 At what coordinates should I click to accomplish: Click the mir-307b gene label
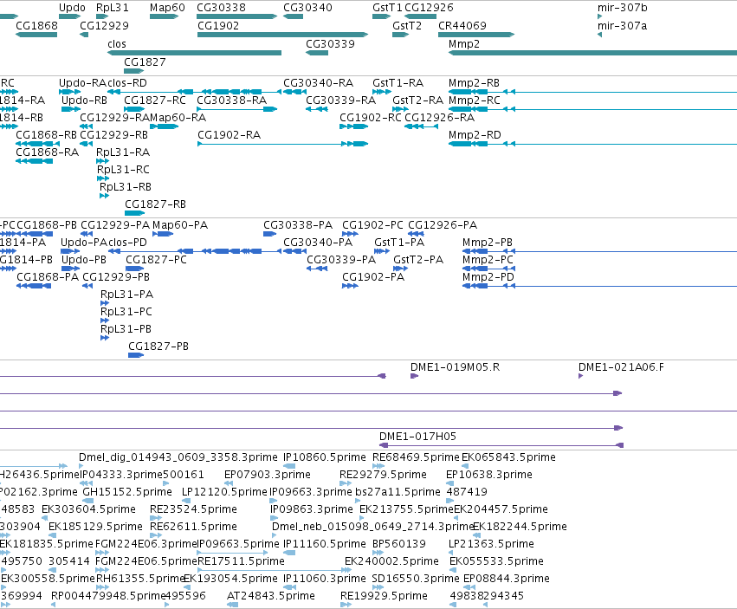point(622,8)
